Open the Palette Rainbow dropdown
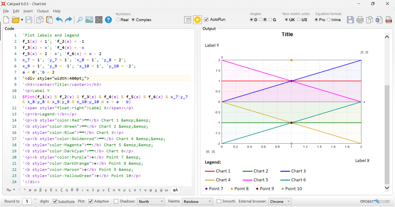395x207 pixels. (x=197, y=201)
